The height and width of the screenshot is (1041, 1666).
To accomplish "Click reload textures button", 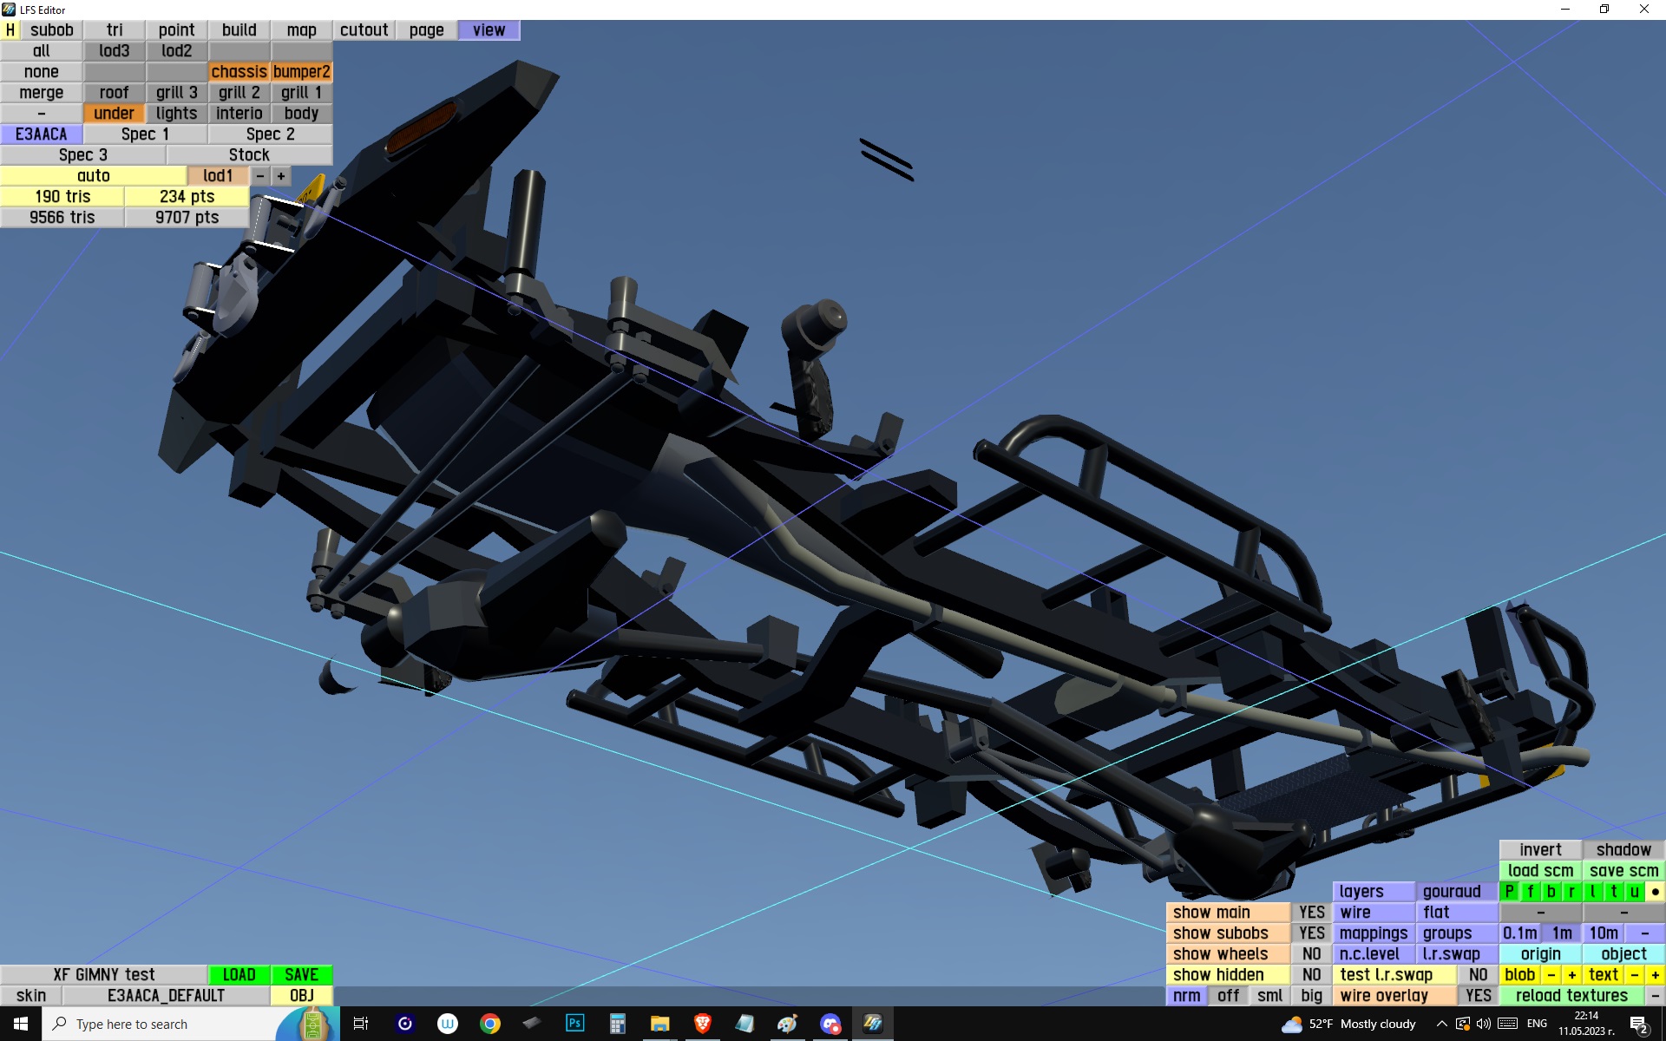I will (1571, 996).
